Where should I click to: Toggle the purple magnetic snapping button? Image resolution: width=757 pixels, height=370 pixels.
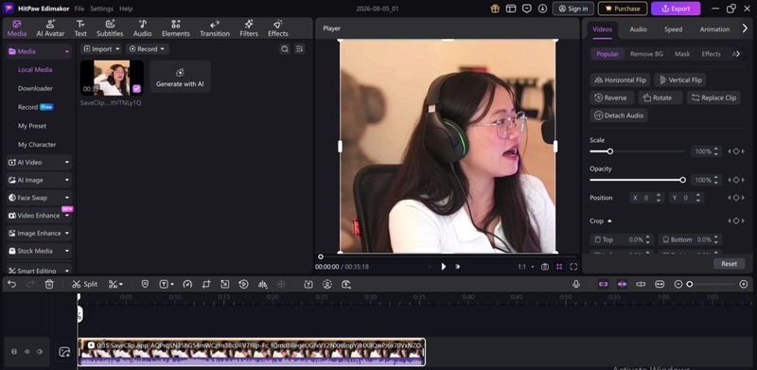[622, 284]
